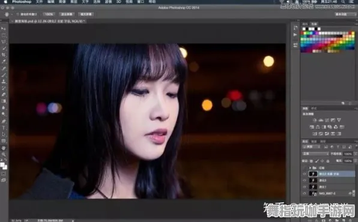Switch to the Styles tab (样式)
This screenshot has width=358, height=222.
(314, 109)
